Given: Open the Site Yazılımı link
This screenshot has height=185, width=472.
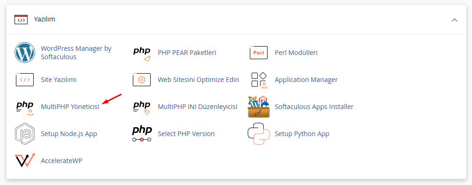Looking at the screenshot, I should tap(58, 80).
